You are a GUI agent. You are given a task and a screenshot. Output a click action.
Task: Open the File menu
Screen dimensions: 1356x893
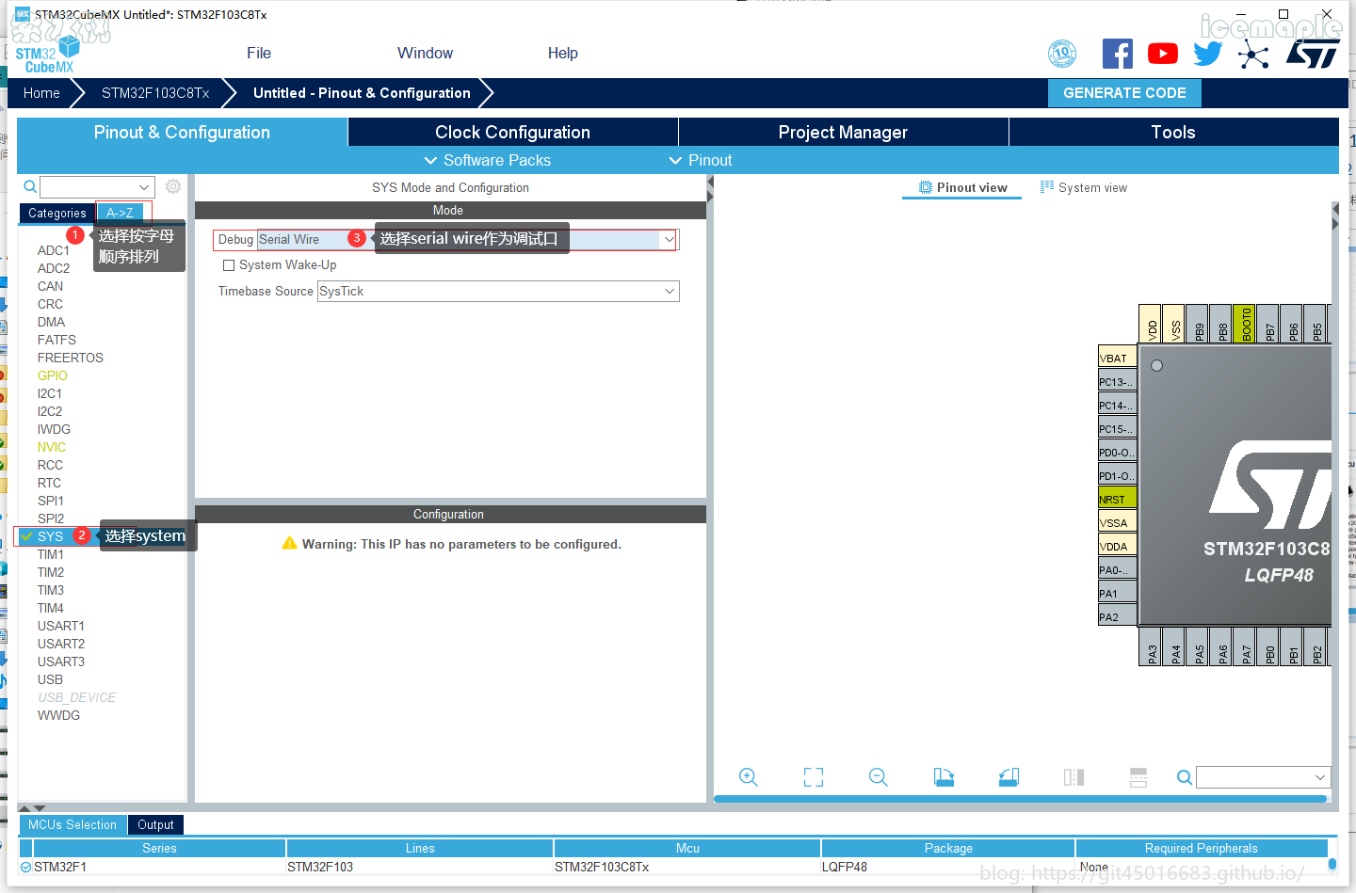[259, 54]
